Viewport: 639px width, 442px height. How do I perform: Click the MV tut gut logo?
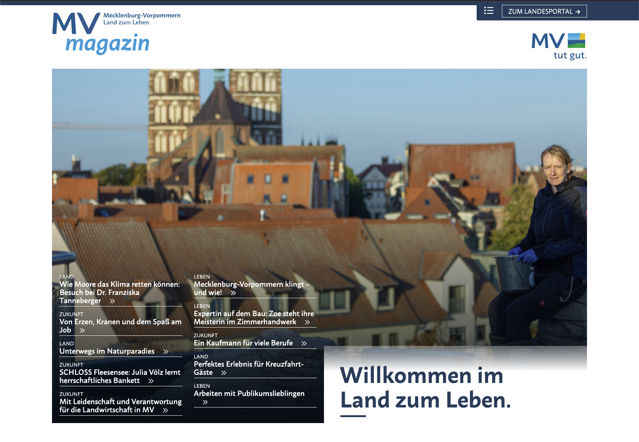tap(559, 46)
